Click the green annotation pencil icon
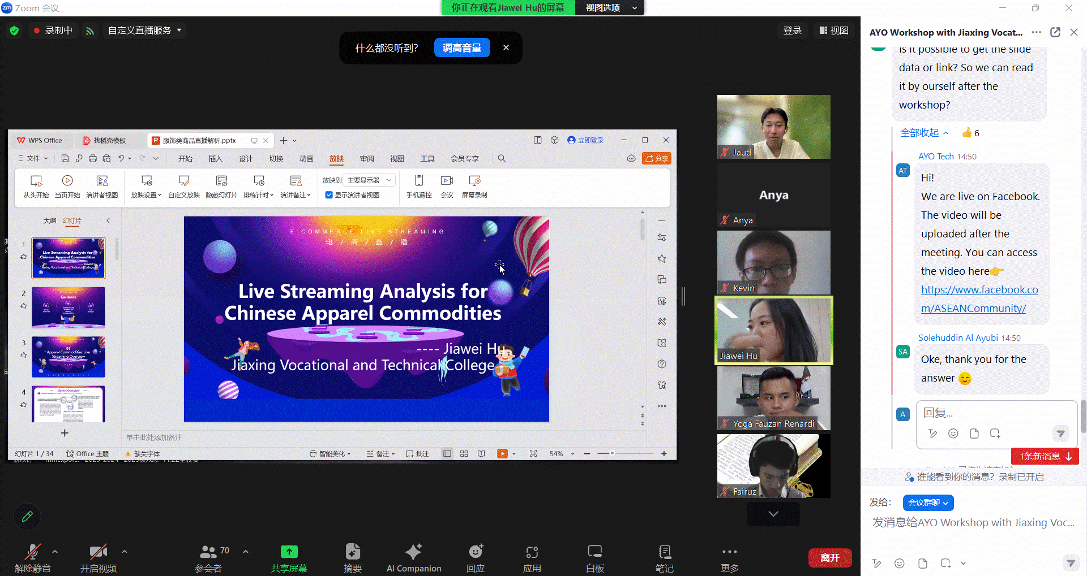This screenshot has width=1087, height=576. point(27,516)
